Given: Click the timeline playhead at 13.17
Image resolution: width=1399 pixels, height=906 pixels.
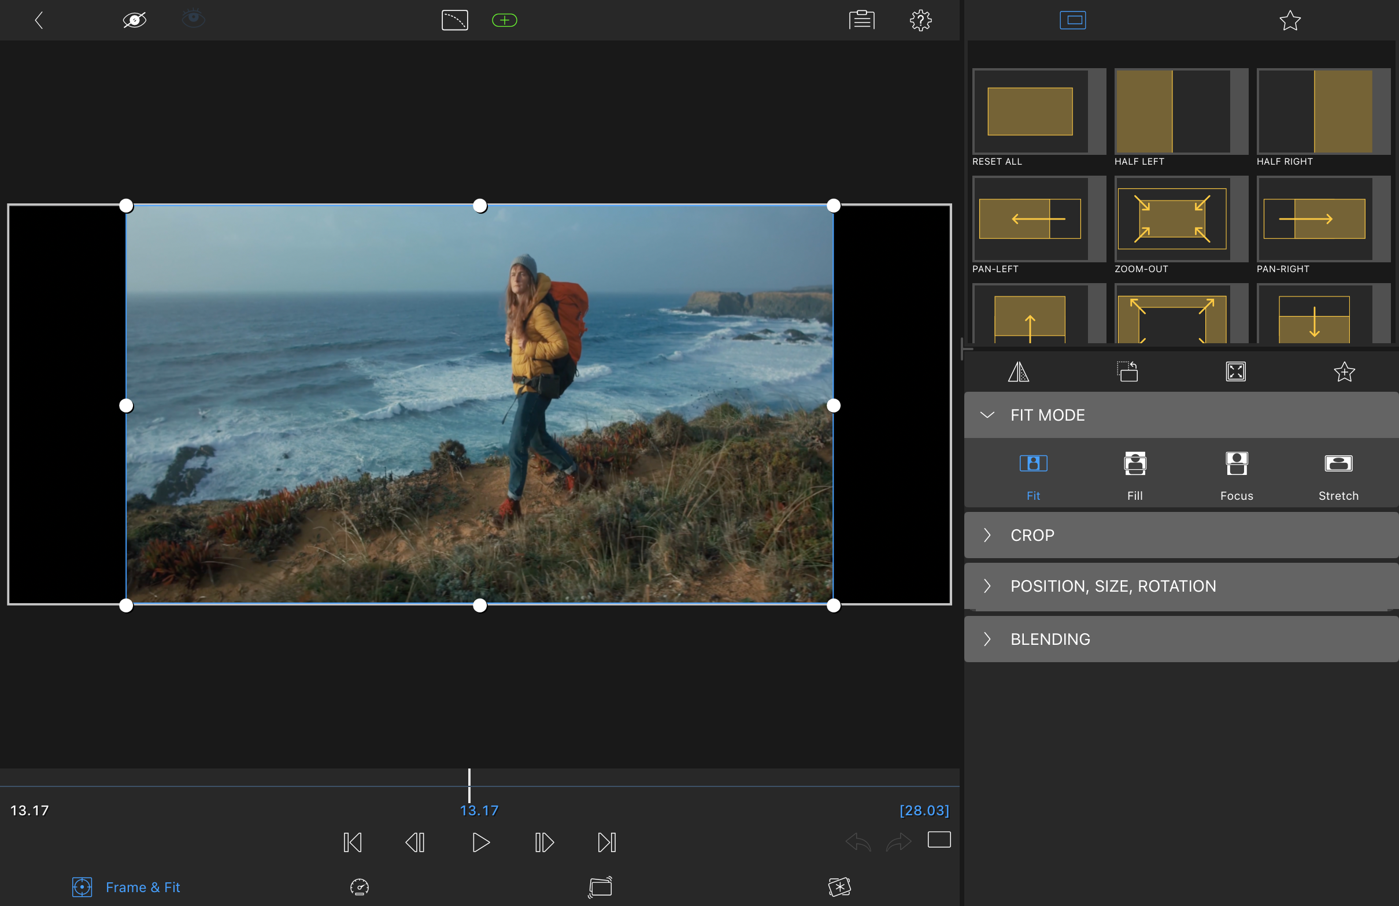Looking at the screenshot, I should (469, 786).
